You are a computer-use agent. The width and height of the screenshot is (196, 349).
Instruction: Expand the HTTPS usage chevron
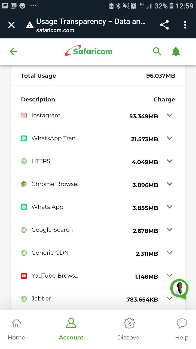pos(170,161)
